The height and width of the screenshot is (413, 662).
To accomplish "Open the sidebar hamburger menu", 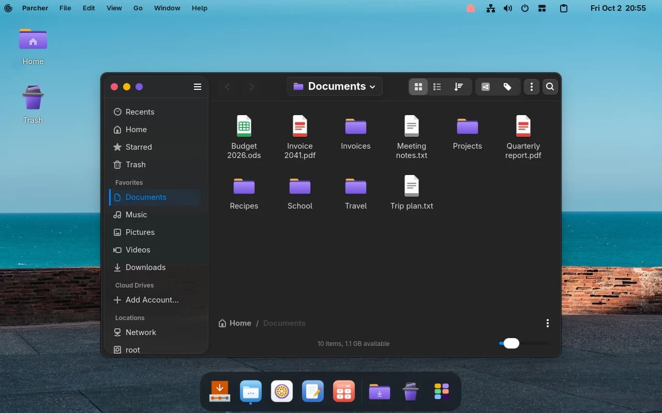I will point(198,87).
